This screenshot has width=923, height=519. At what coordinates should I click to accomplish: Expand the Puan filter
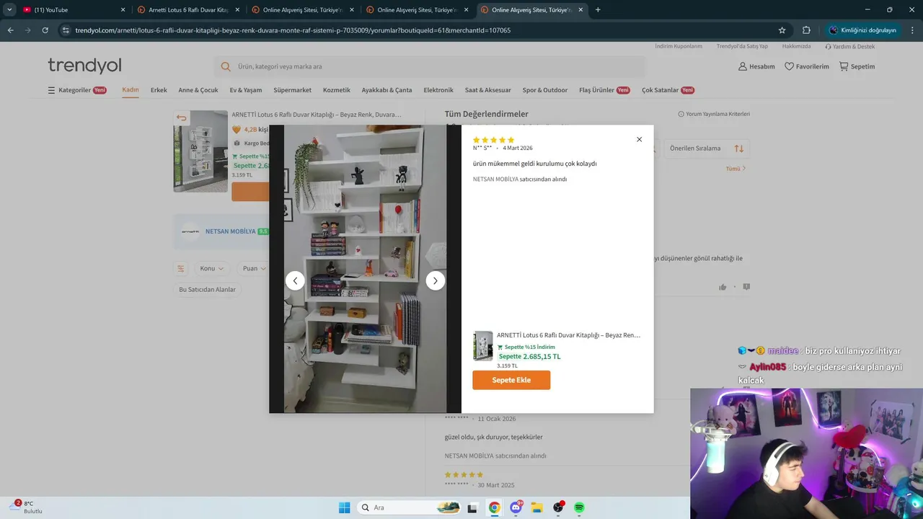pos(253,268)
